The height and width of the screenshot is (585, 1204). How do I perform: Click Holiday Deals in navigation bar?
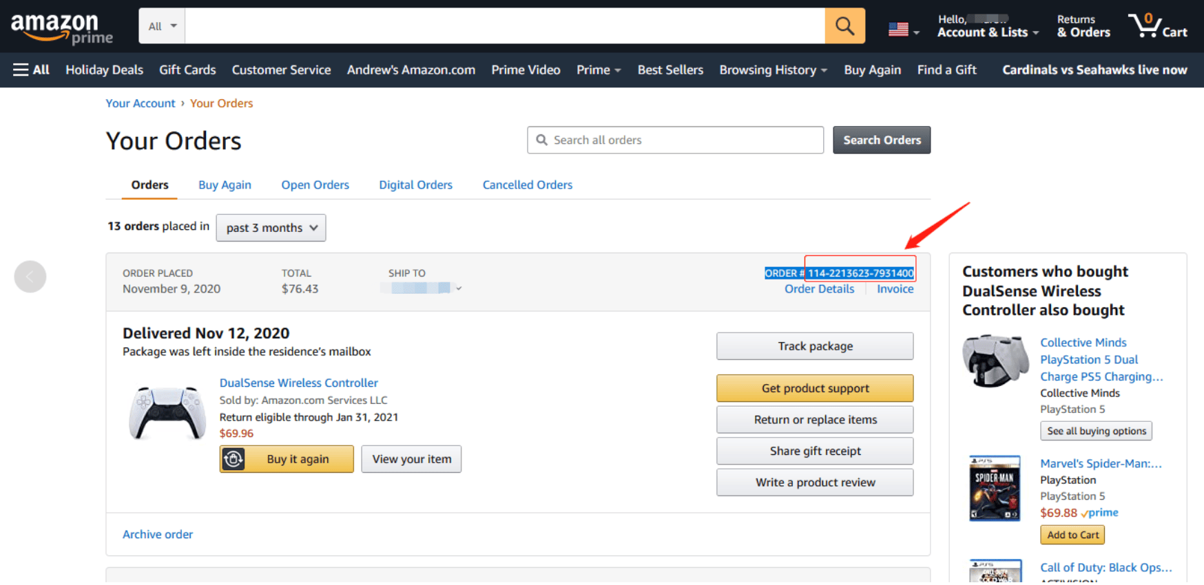(x=104, y=70)
